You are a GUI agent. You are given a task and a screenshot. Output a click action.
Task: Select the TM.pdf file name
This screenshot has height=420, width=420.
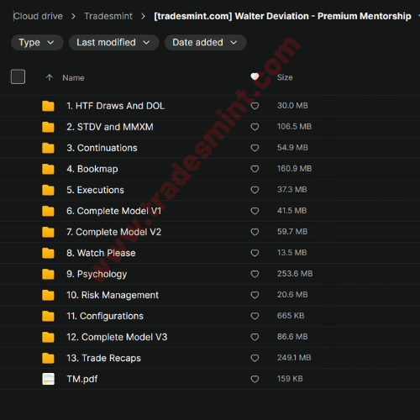click(x=82, y=379)
